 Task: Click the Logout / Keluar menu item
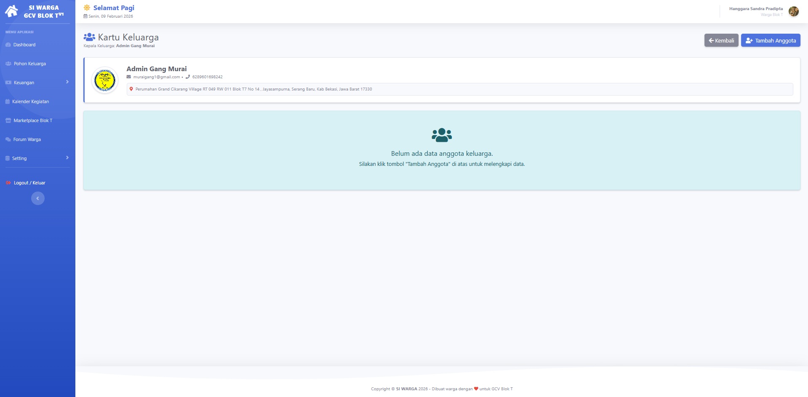[29, 183]
